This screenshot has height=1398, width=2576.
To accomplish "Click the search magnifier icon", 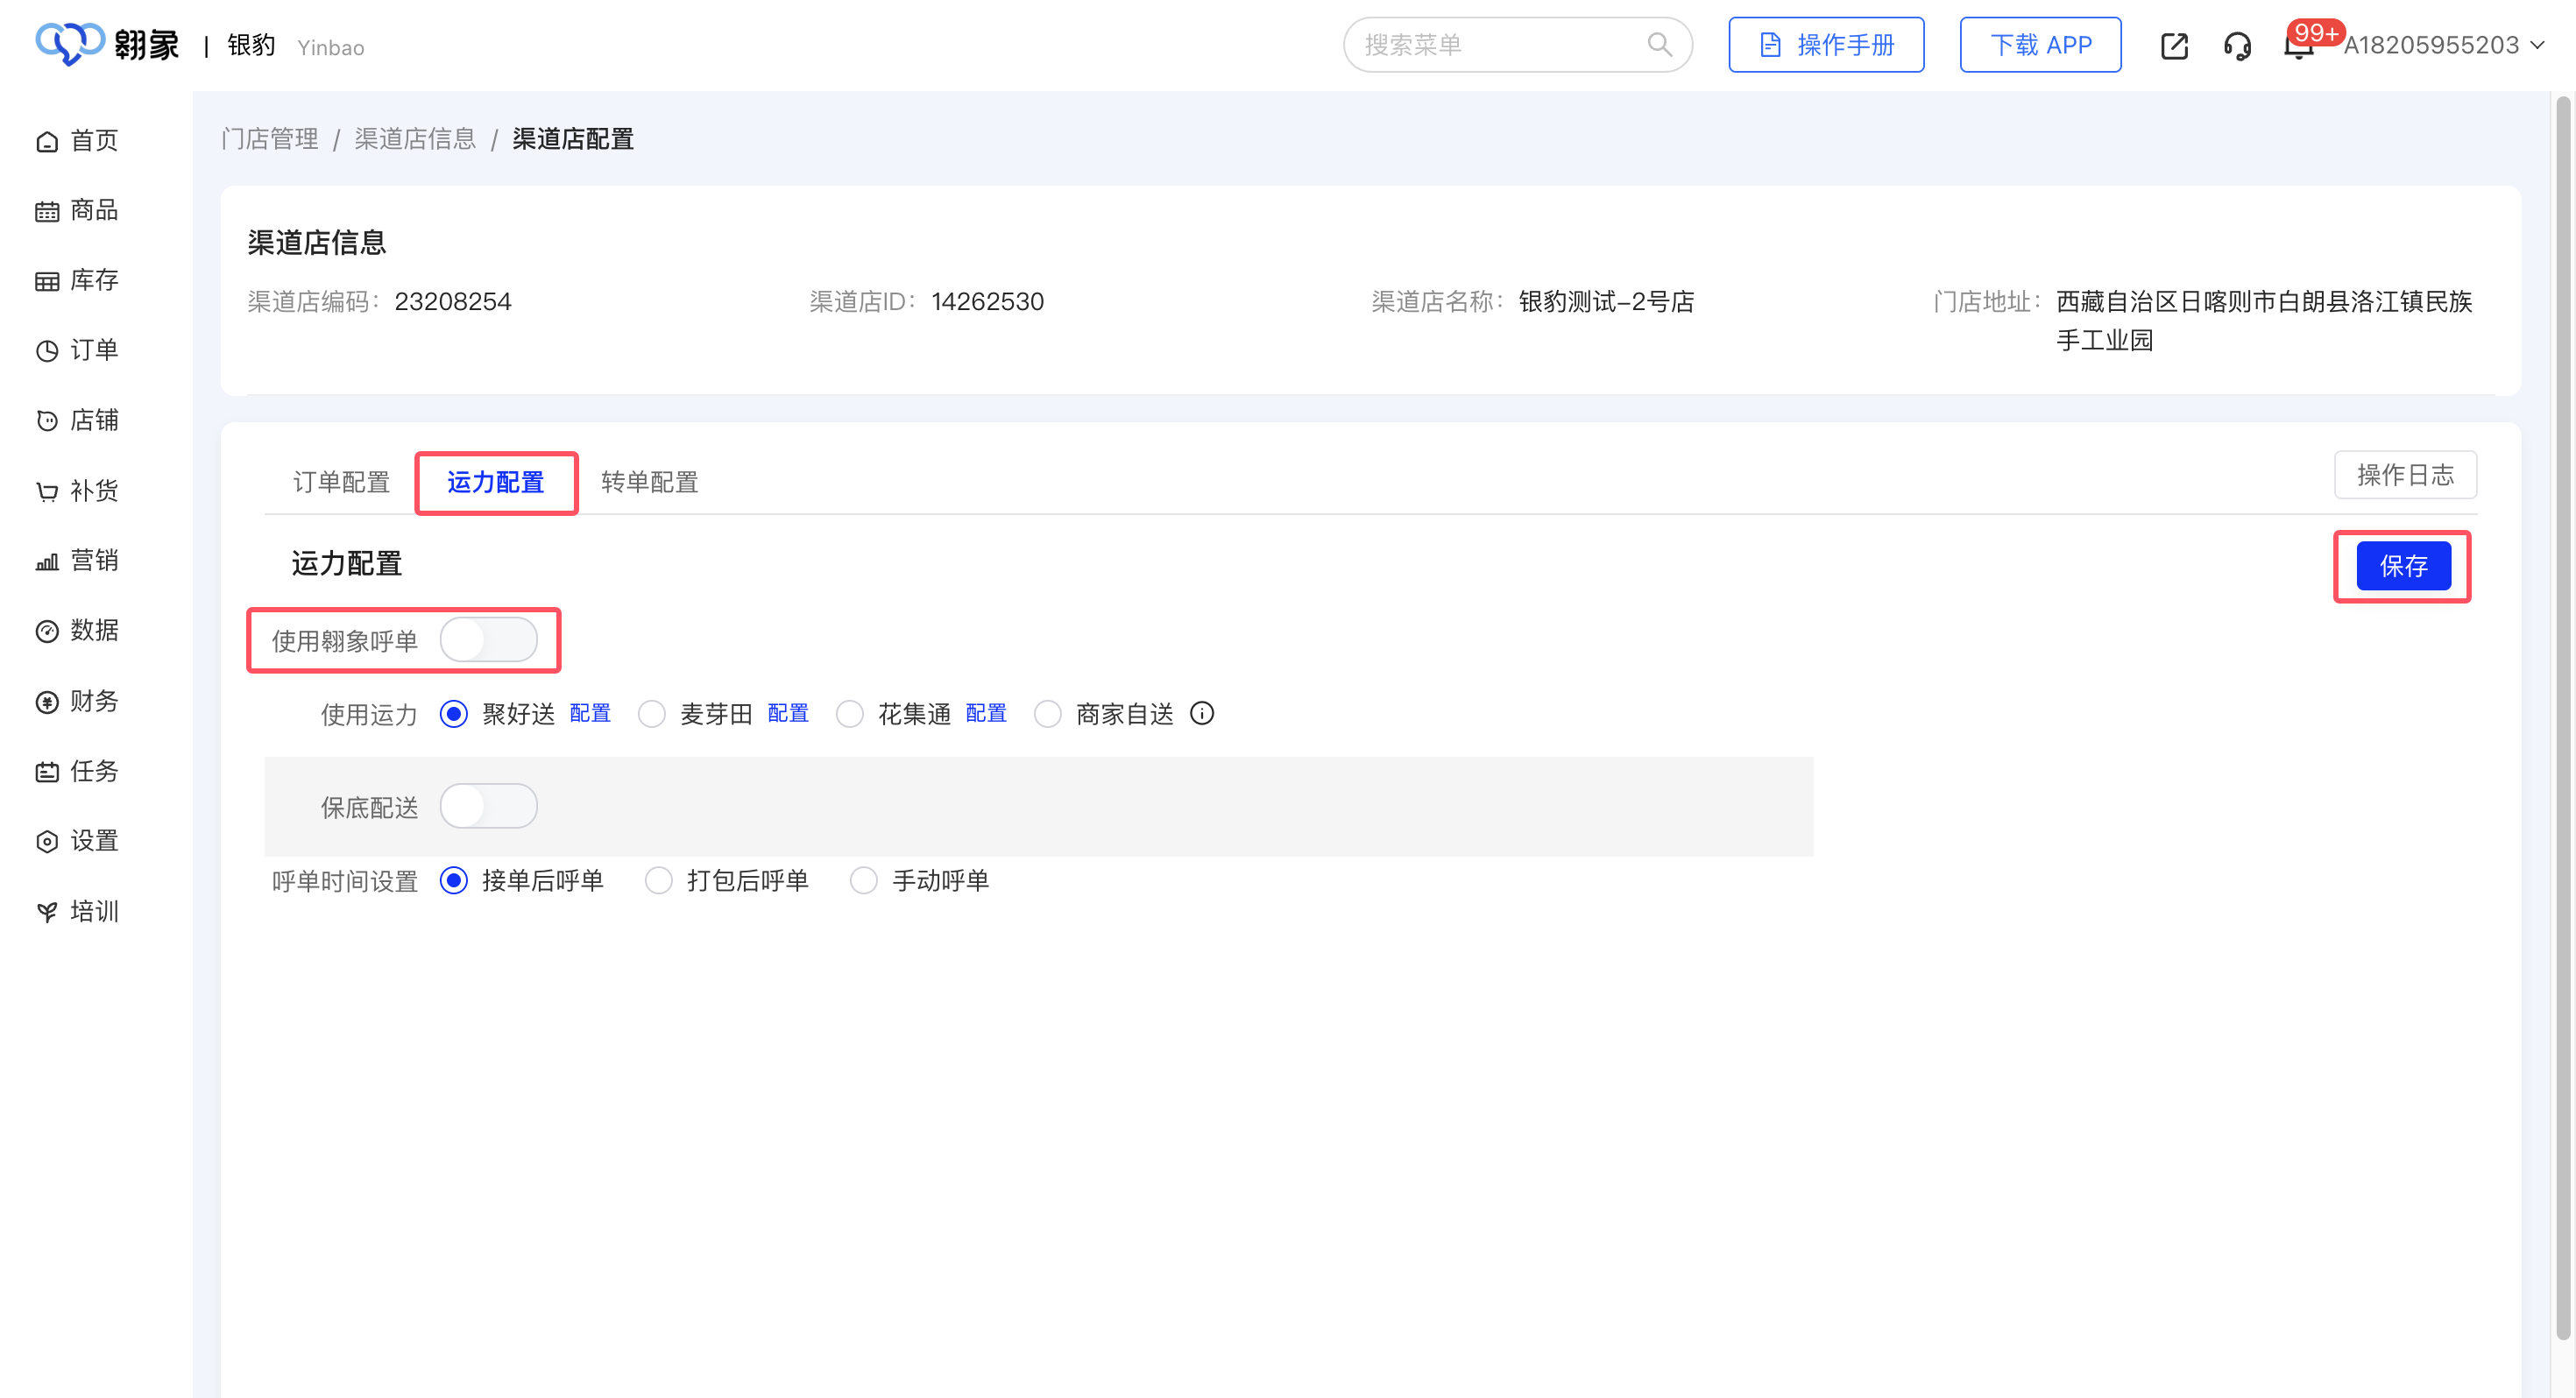I will pyautogui.click(x=1659, y=45).
